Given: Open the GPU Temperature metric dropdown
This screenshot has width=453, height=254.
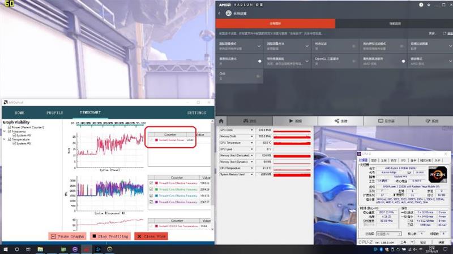Looking at the screenshot, I should click(x=251, y=143).
